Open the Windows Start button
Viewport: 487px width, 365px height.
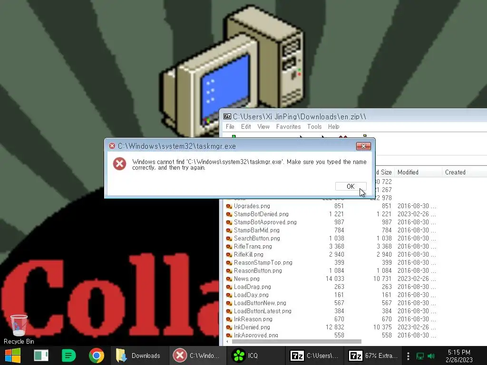coord(13,355)
